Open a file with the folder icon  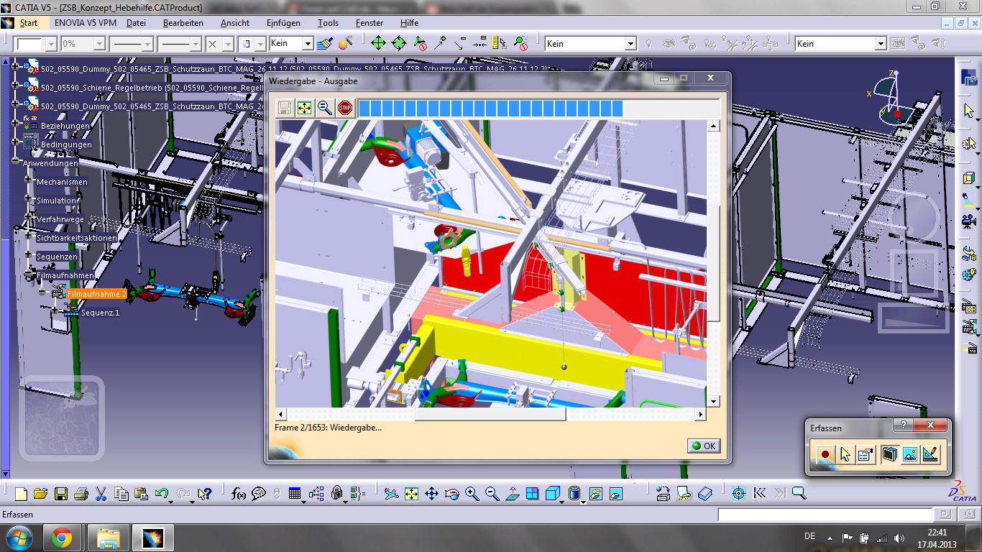(x=40, y=494)
